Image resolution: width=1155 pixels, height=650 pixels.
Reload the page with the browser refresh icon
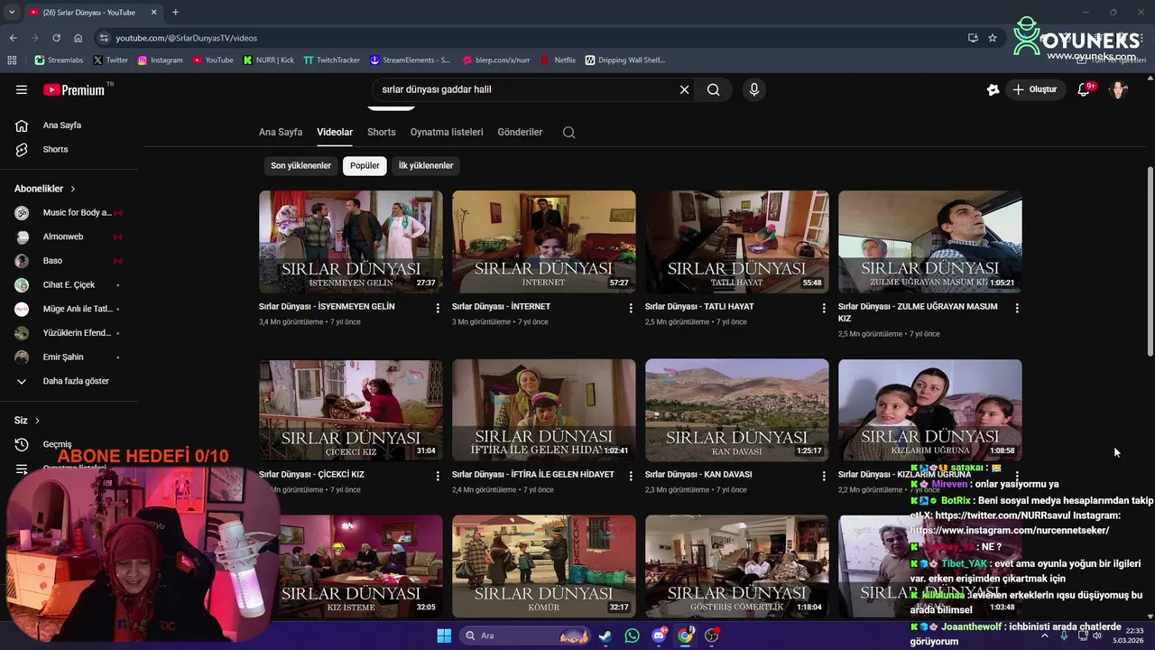click(56, 38)
